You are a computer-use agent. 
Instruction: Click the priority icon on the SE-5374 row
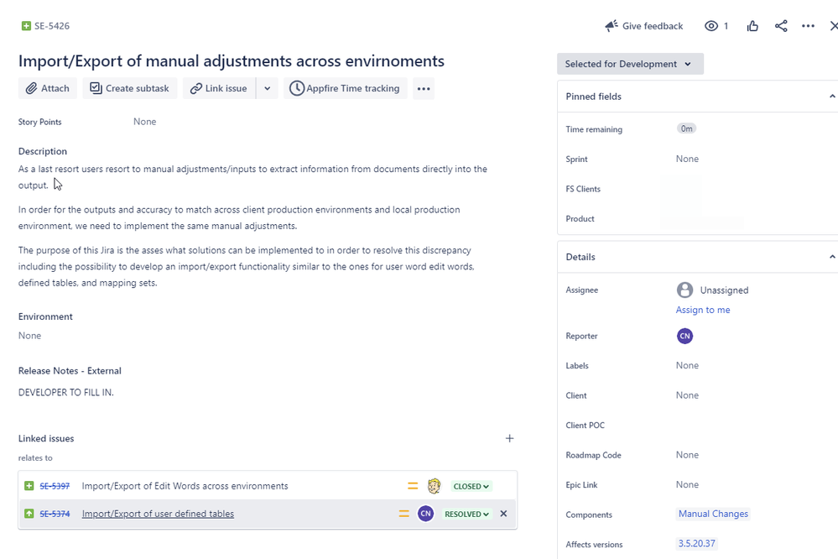[x=404, y=514]
